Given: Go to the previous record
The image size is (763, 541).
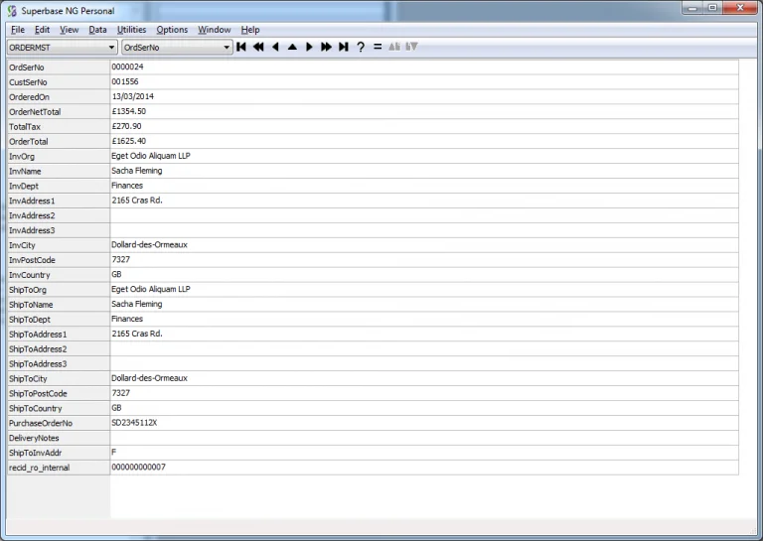Looking at the screenshot, I should pyautogui.click(x=275, y=47).
